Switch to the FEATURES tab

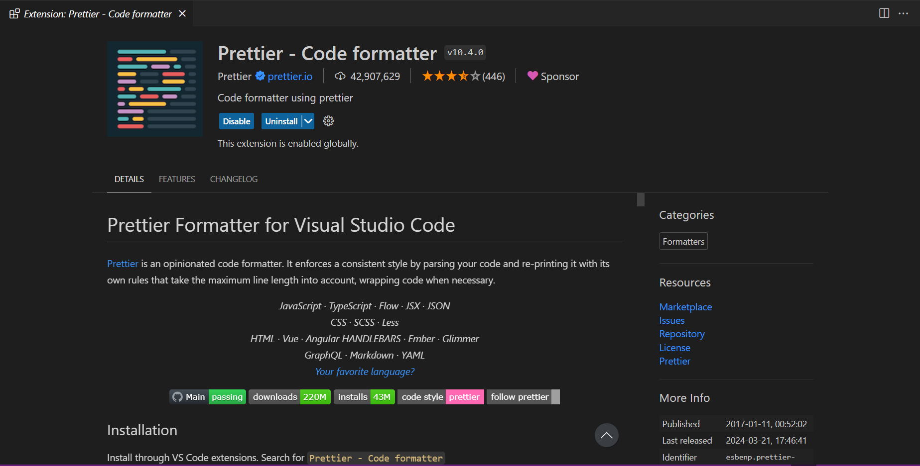pos(177,179)
